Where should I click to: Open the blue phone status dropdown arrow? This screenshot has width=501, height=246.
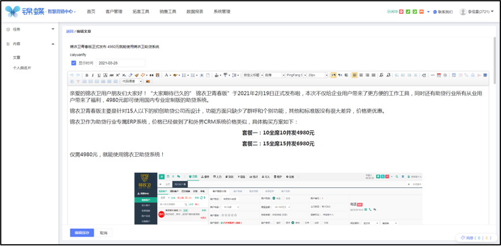(428, 12)
